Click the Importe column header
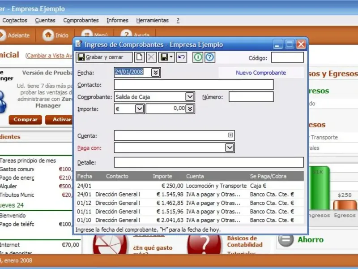This screenshot has width=358, height=269. point(162,176)
